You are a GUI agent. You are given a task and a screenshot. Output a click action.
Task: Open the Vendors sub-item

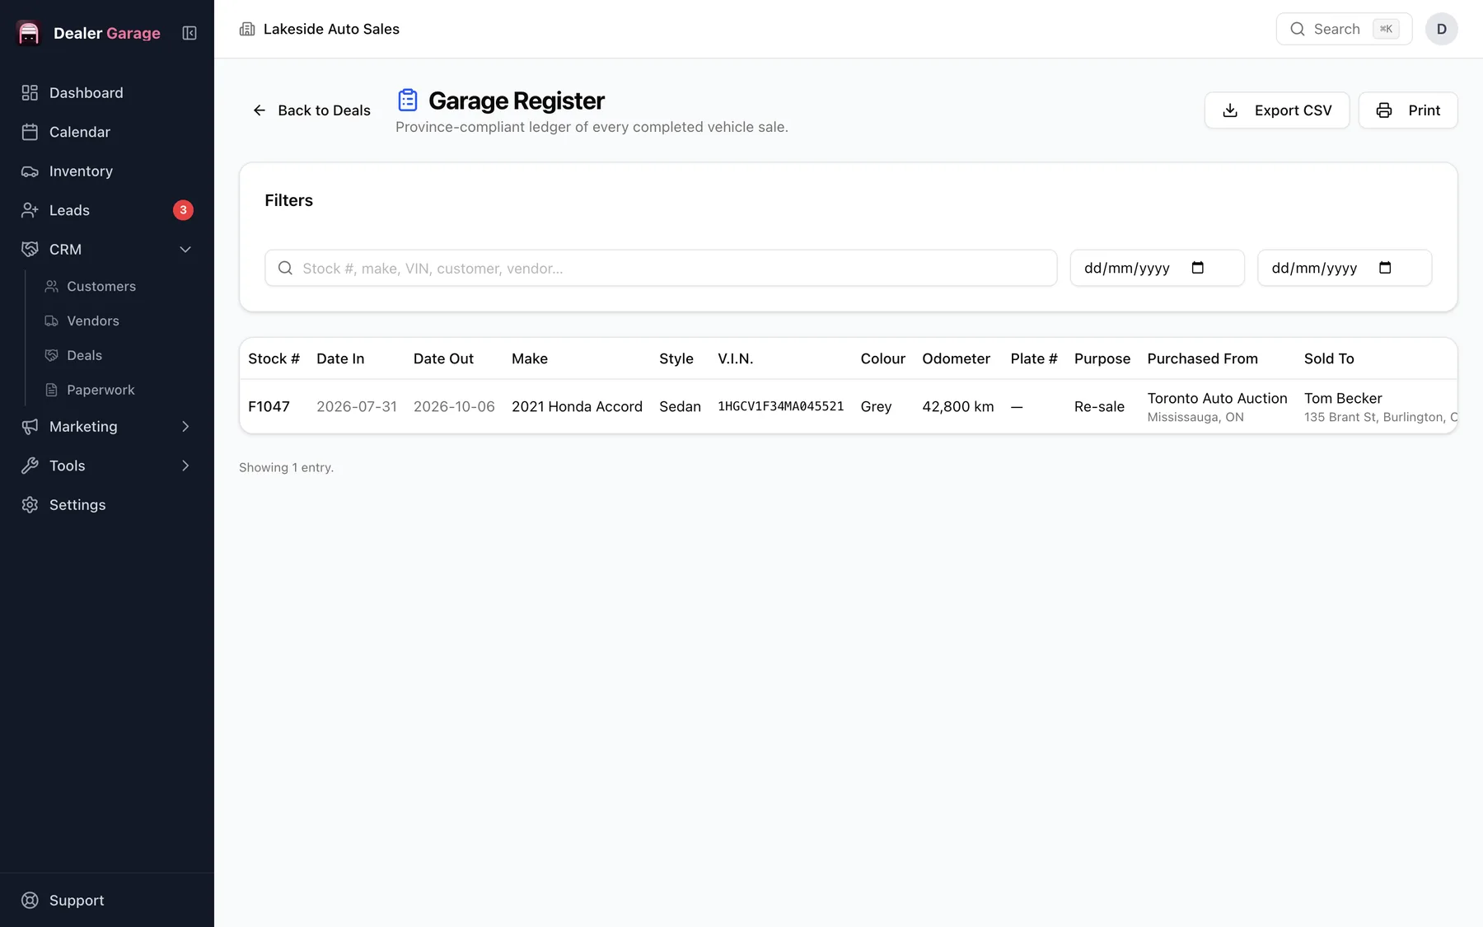[93, 321]
